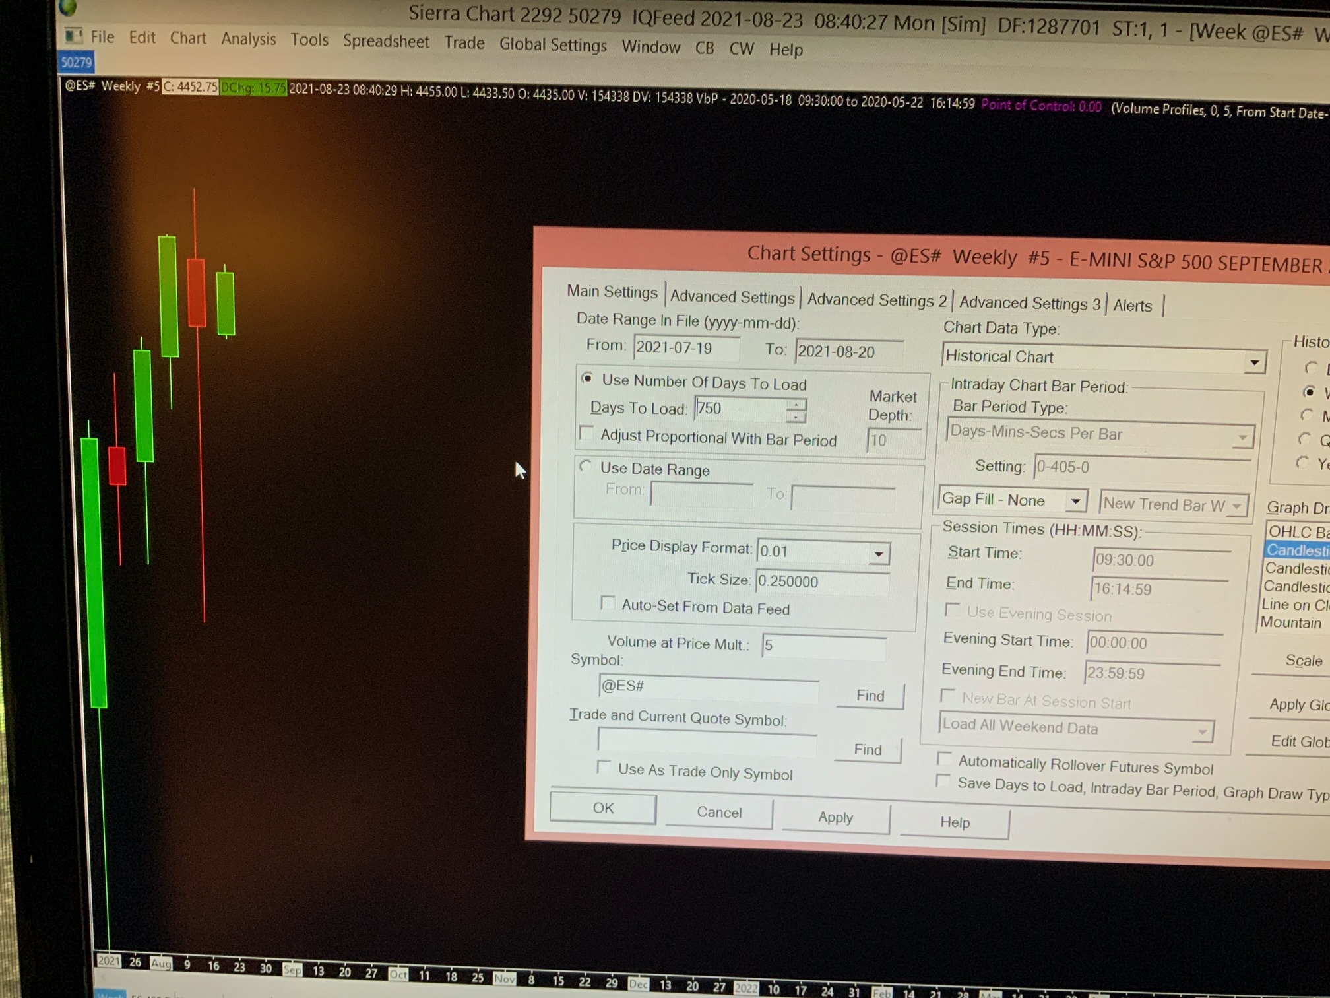The image size is (1330, 998).
Task: Check Auto-Set From Data Feed option
Action: coord(608,604)
